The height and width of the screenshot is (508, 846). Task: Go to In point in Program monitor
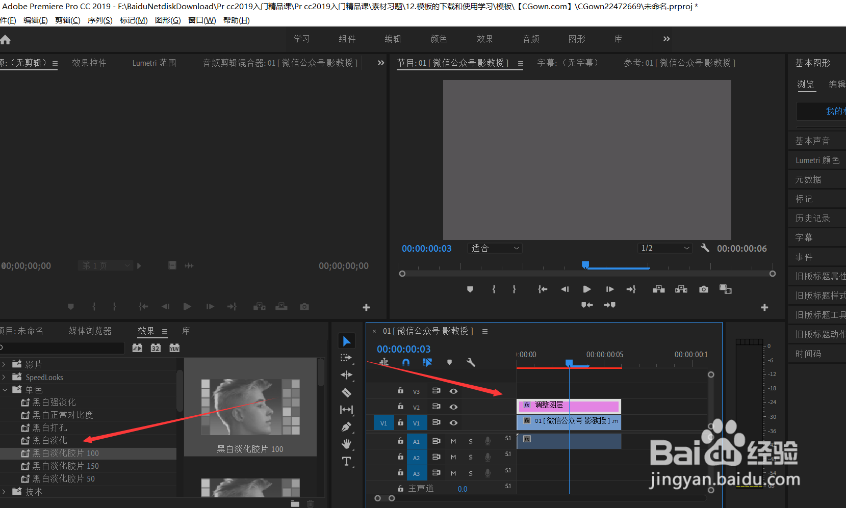pos(543,289)
